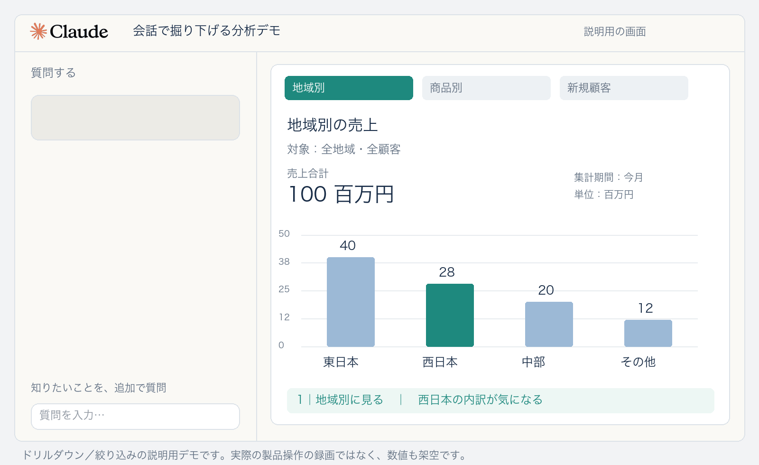This screenshot has width=759, height=465.
Task: Switch to the 商品別 tab
Action: click(x=486, y=88)
